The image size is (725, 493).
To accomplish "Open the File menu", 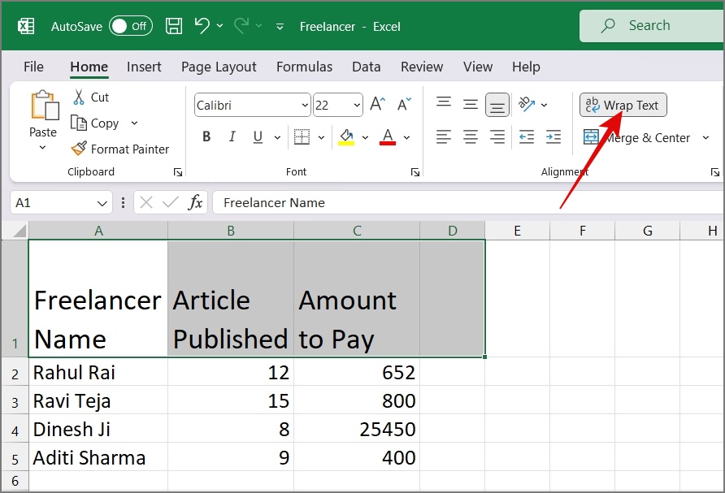I will click(33, 67).
